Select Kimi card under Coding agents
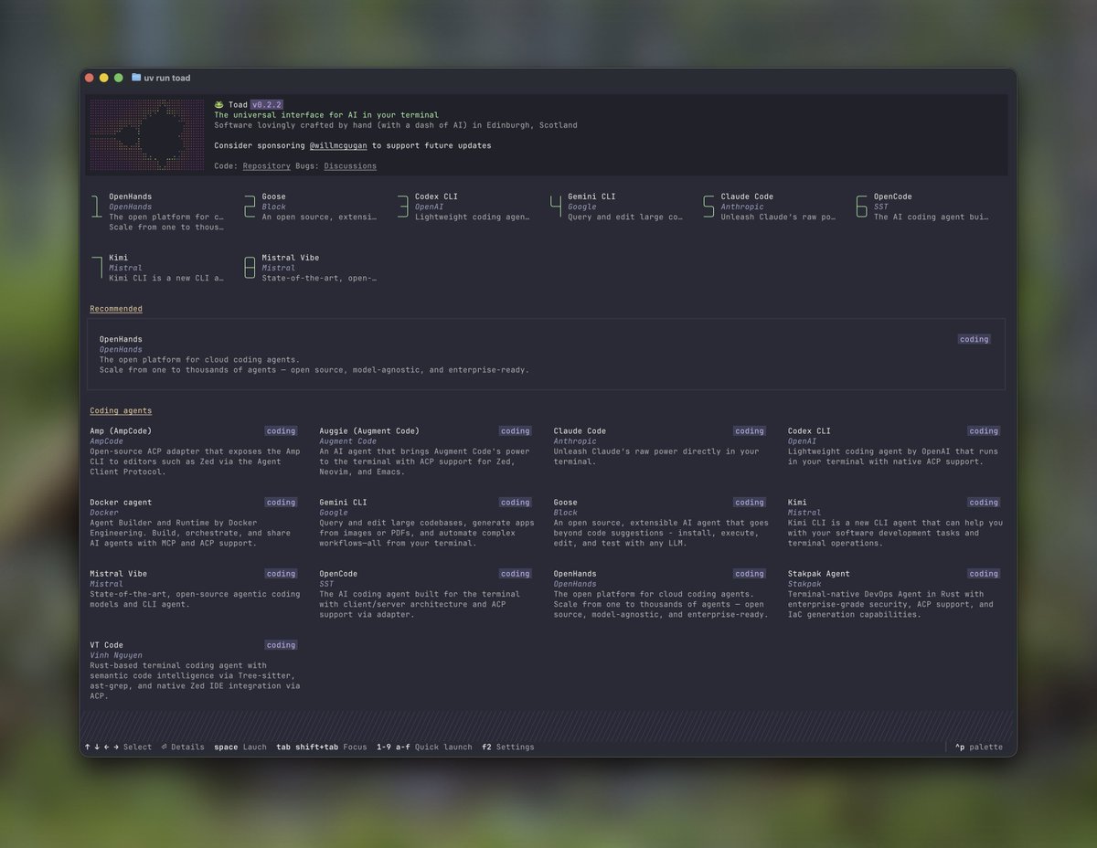Screen dimensions: 1097x848 (x=894, y=523)
